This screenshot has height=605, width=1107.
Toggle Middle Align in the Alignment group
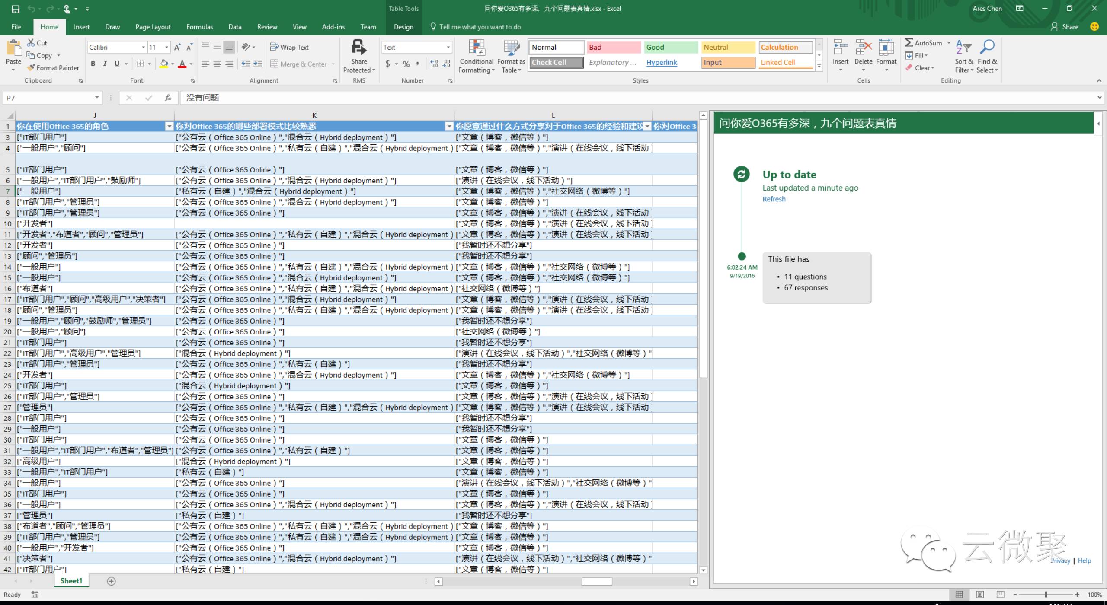pos(218,47)
